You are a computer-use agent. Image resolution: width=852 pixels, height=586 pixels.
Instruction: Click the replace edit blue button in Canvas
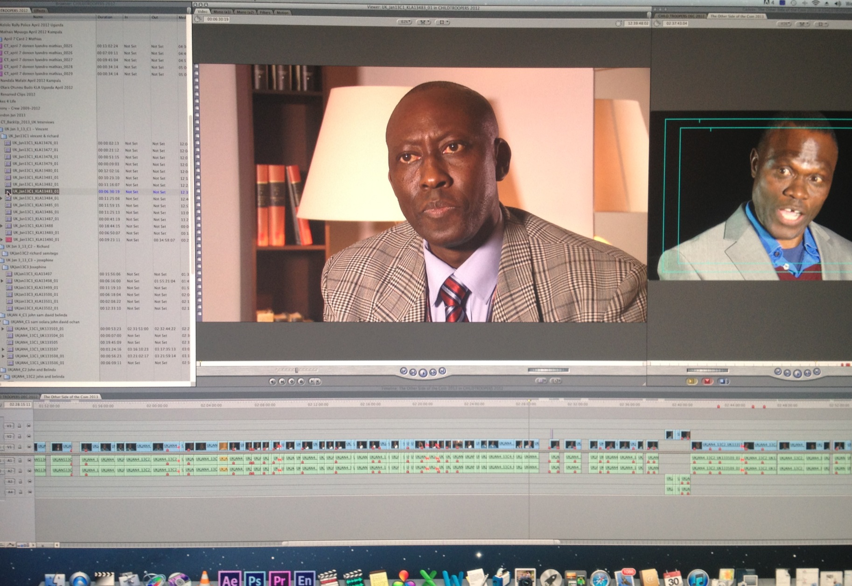click(x=723, y=382)
